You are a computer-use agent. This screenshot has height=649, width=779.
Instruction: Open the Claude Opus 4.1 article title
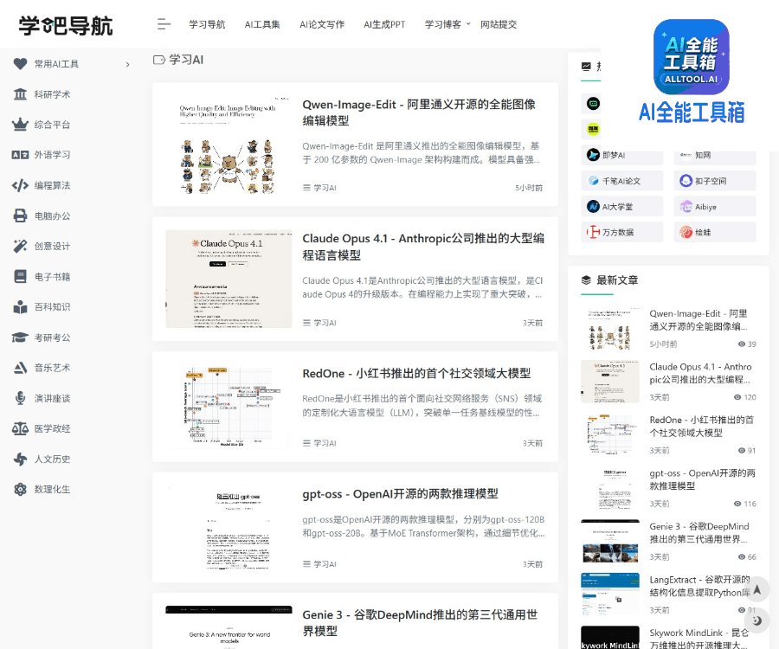pyautogui.click(x=423, y=247)
